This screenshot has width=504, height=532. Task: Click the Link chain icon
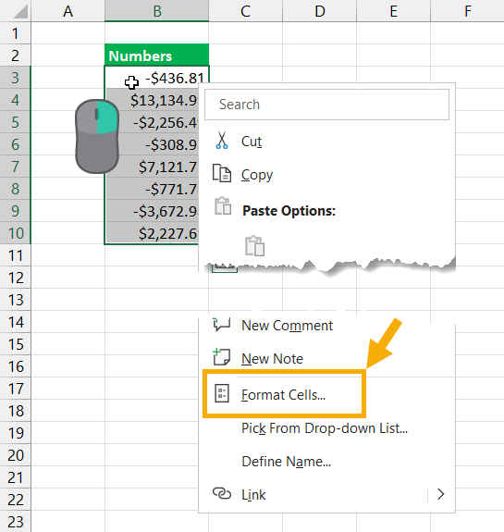point(222,494)
